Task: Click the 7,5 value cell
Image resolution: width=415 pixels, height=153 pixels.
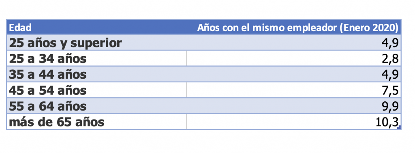Action: click(x=294, y=90)
